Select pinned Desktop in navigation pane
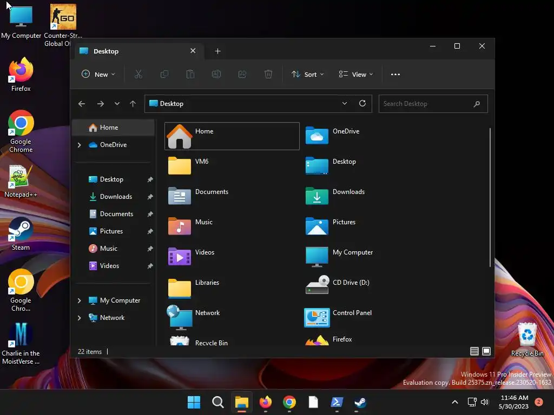 [113, 179]
